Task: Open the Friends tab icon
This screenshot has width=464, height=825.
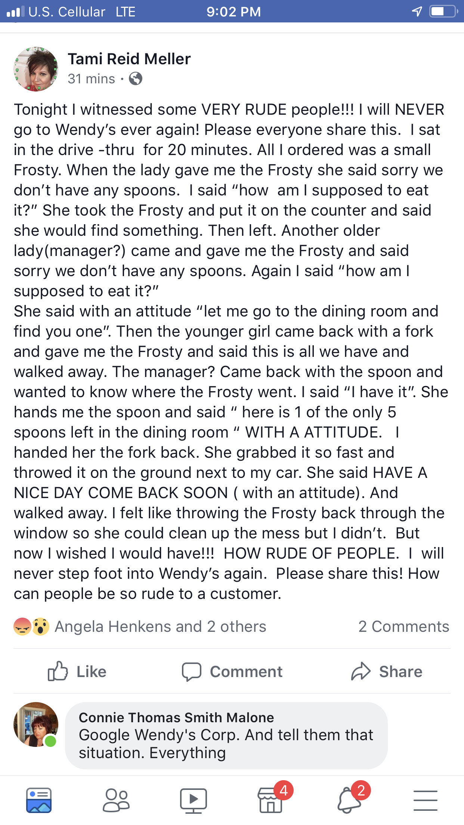Action: (116, 800)
